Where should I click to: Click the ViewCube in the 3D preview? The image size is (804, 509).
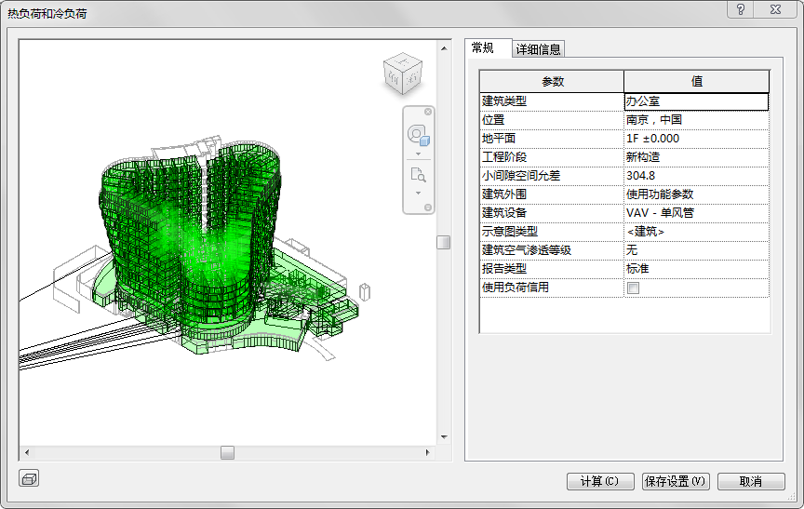pyautogui.click(x=402, y=74)
